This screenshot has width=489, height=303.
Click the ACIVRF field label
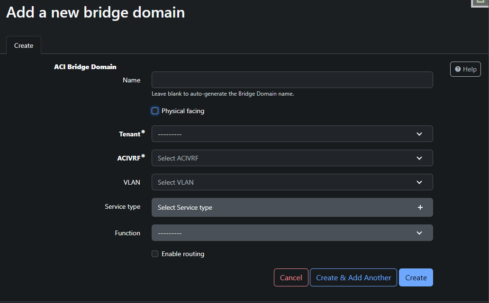(x=129, y=158)
